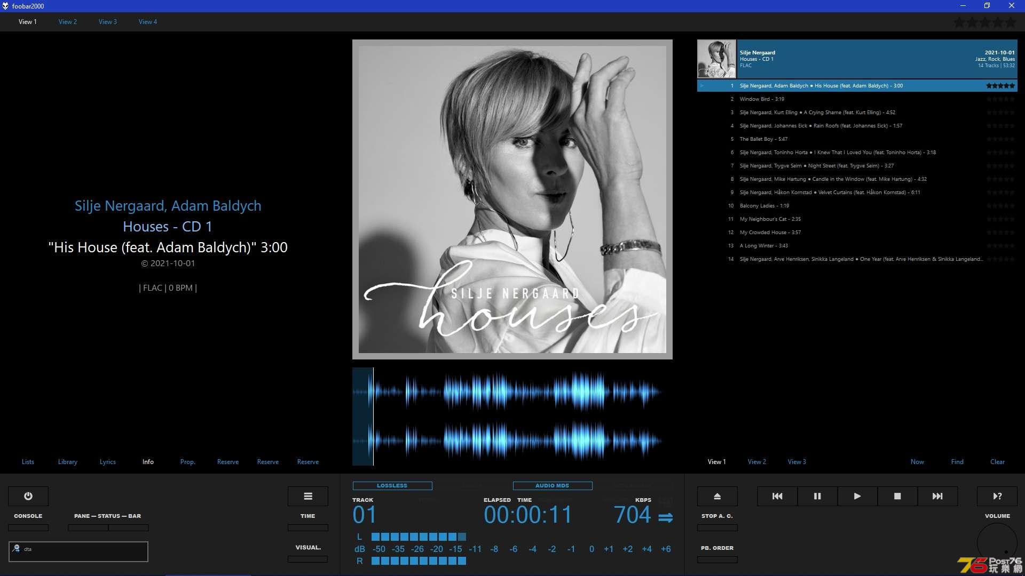Toggle the PB. ORDER indicator bar

pos(717,559)
